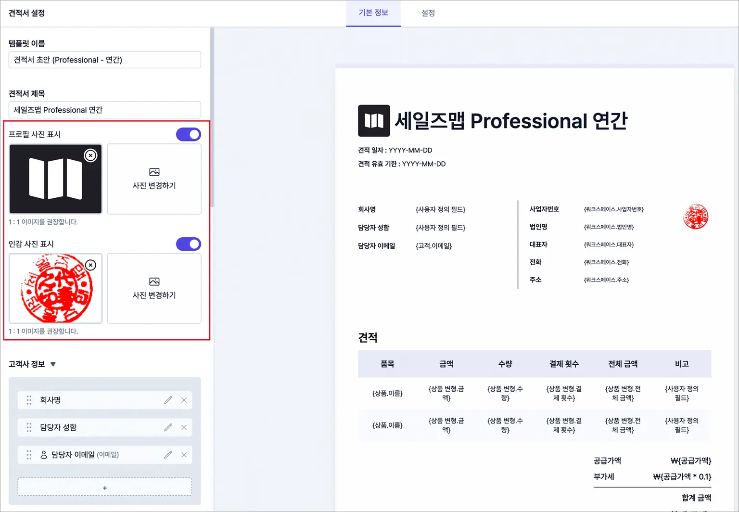Click the 전체 금액 column header
Screen dimensions: 739x512
click(x=623, y=364)
